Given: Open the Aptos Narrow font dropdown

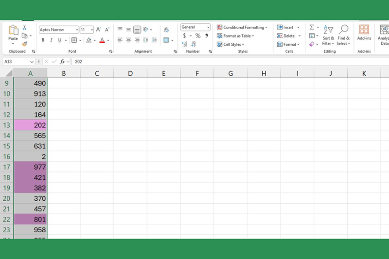Looking at the screenshot, I should coord(77,30).
